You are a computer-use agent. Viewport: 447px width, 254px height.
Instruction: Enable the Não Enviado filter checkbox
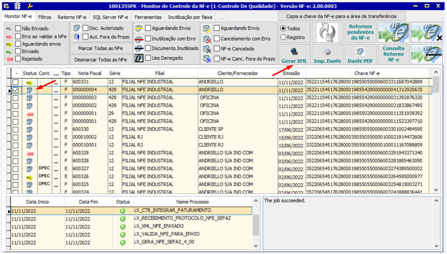point(18,28)
